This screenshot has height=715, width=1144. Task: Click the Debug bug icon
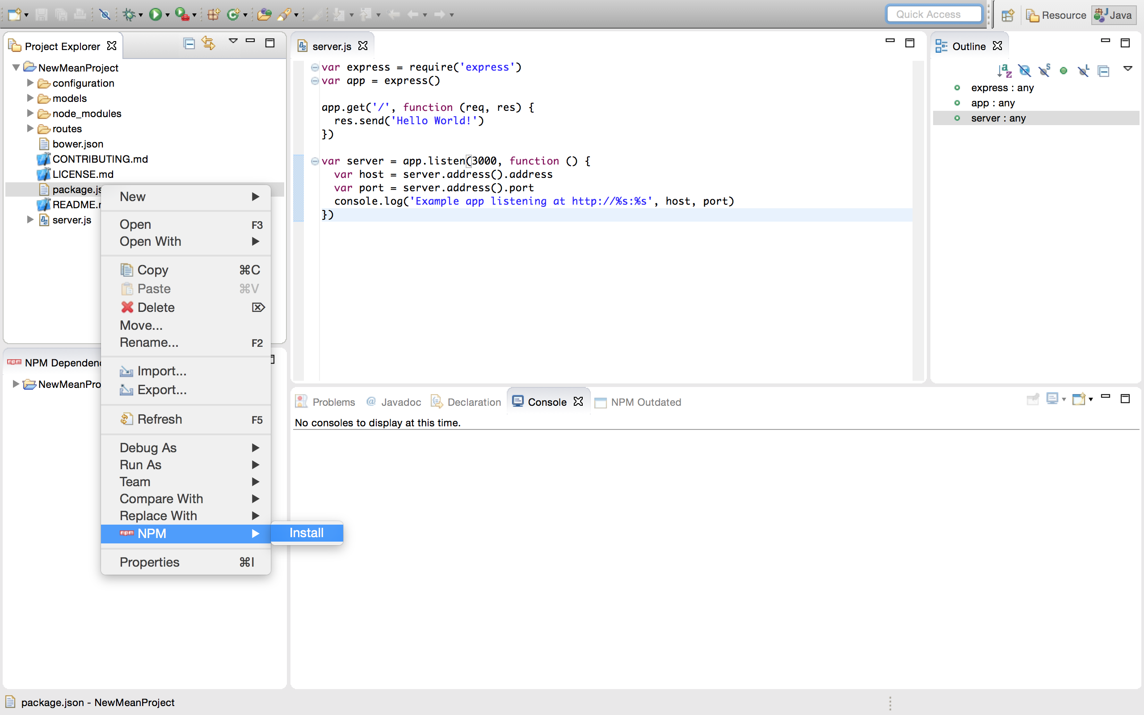tap(129, 15)
